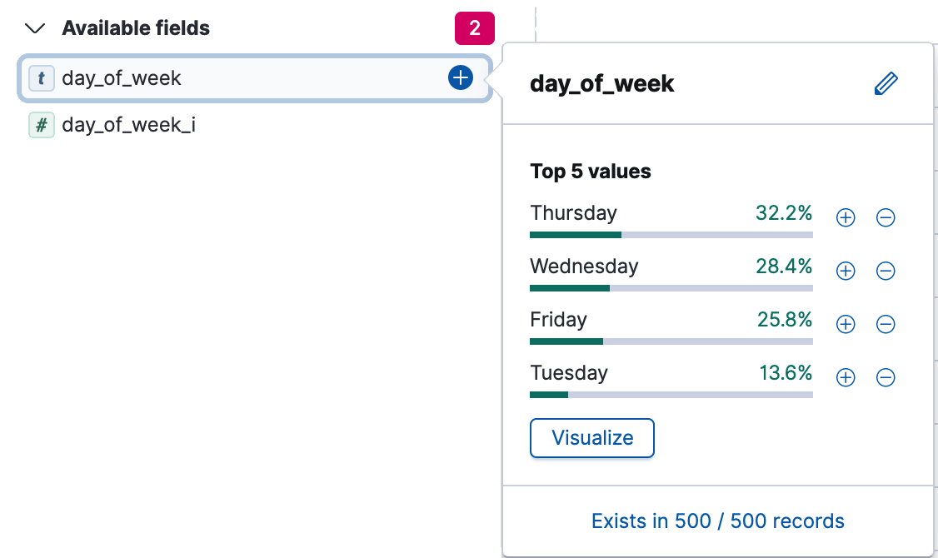The image size is (938, 558).
Task: Collapse the Available fields section
Action: coord(34,27)
